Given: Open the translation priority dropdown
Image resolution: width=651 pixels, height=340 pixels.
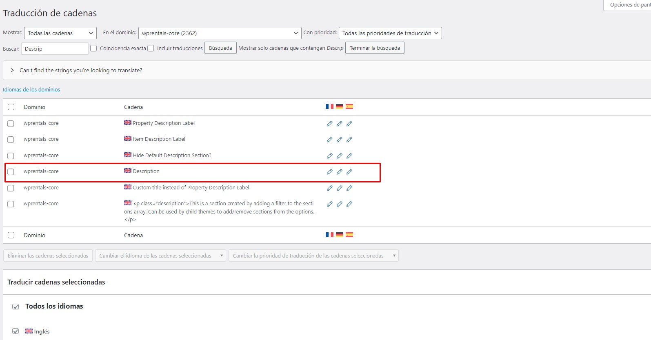Looking at the screenshot, I should point(390,33).
